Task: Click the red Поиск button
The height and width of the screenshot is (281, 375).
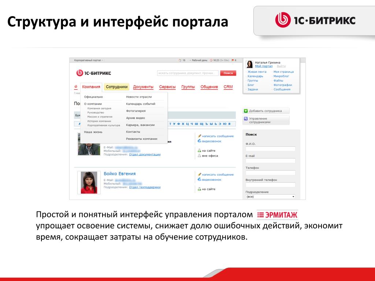Action: point(228,73)
